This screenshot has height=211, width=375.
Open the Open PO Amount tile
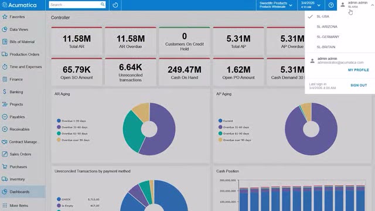coord(238,72)
